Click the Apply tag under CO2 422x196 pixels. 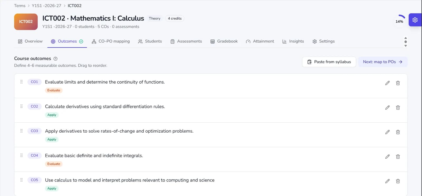coord(52,115)
